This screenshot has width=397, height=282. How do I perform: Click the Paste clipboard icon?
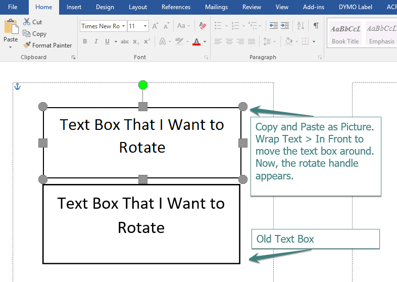[11, 27]
